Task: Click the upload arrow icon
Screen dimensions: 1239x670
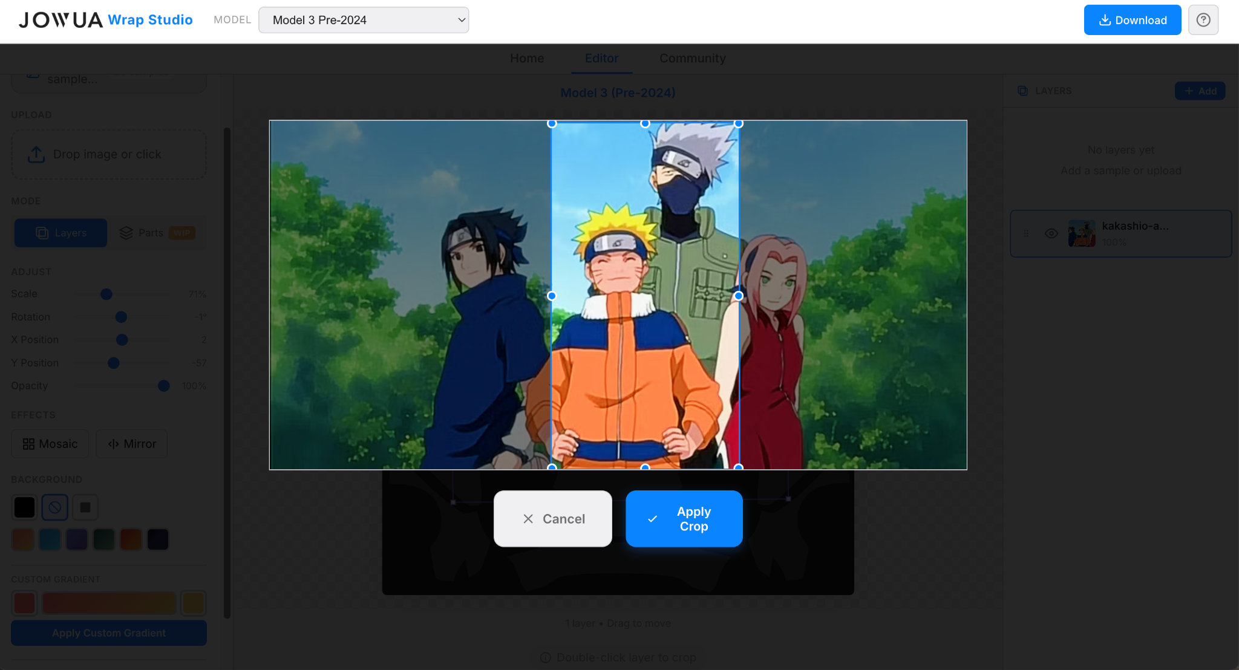Action: click(x=36, y=154)
